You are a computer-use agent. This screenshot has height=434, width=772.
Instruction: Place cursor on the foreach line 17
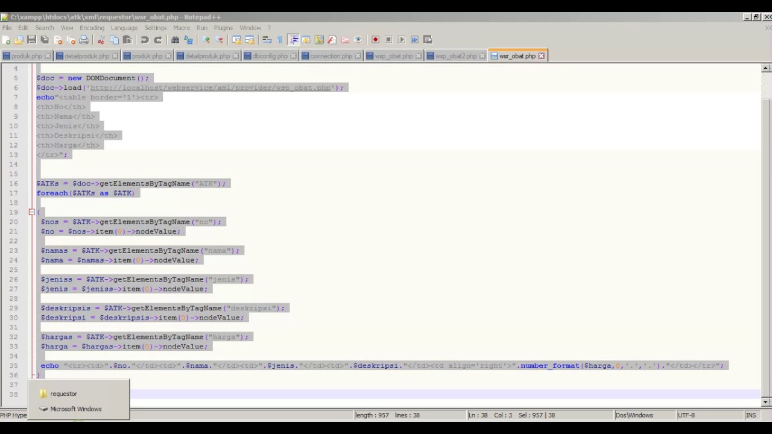[85, 193]
